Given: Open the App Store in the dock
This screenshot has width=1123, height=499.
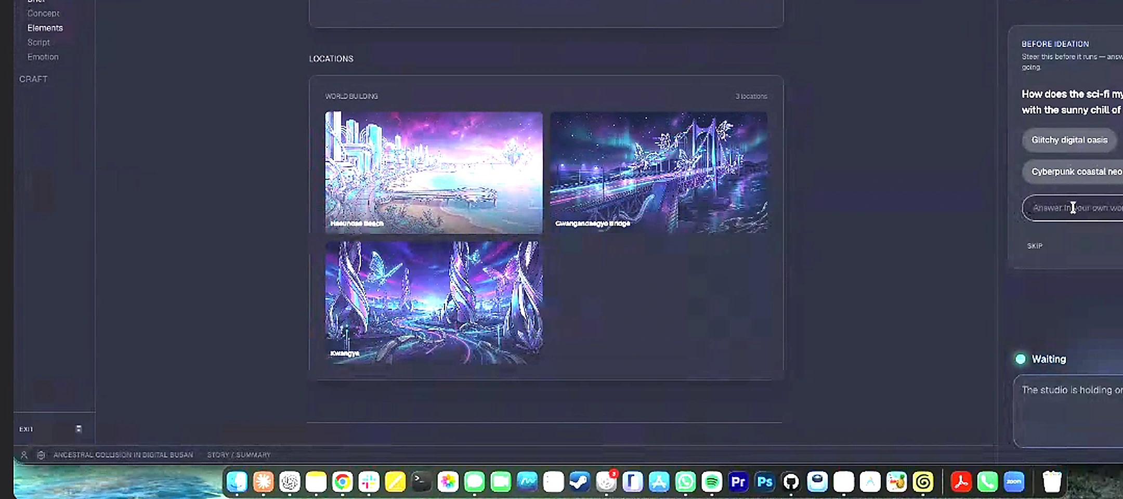Looking at the screenshot, I should click(659, 482).
